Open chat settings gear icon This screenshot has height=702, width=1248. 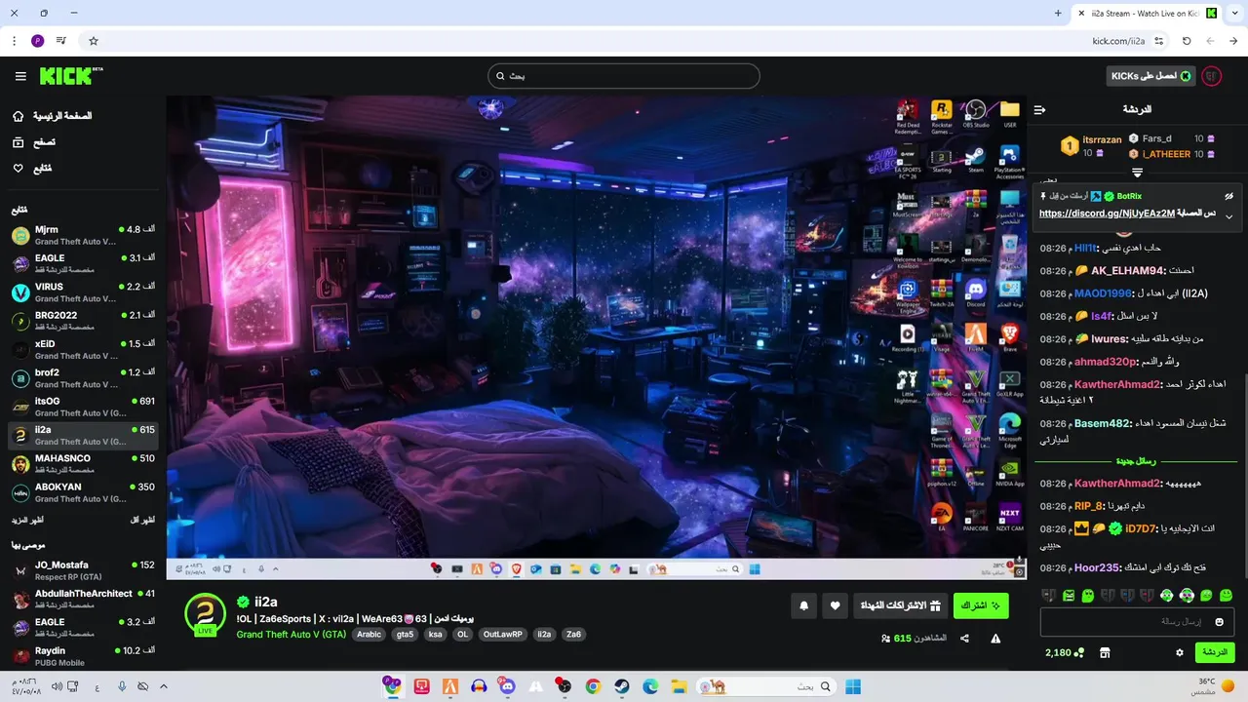[1180, 652]
